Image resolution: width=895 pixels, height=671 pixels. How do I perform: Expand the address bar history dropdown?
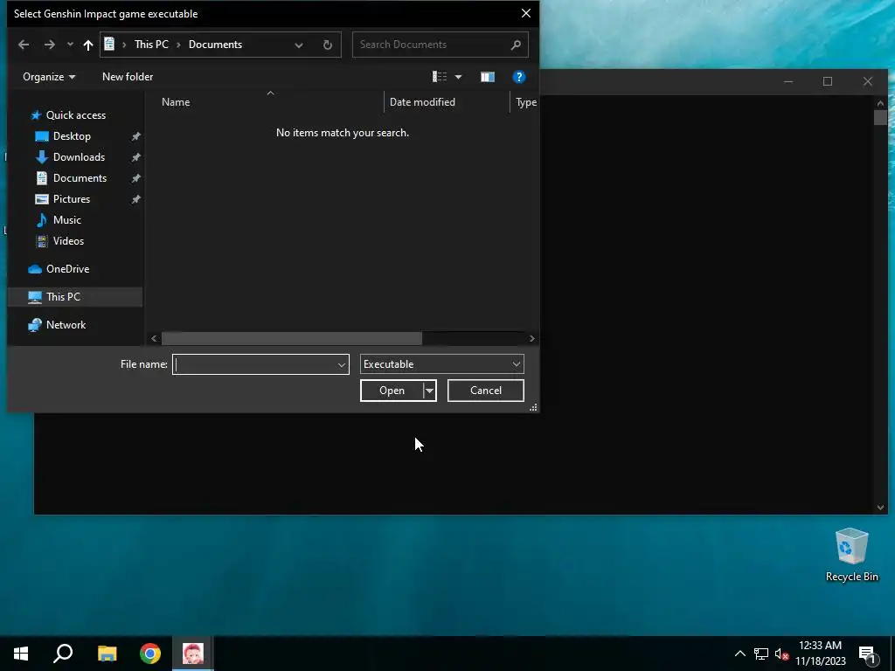(299, 45)
